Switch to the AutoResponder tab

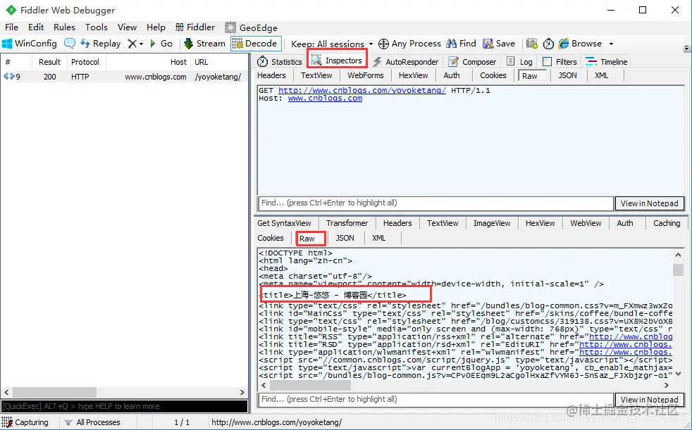pyautogui.click(x=406, y=62)
